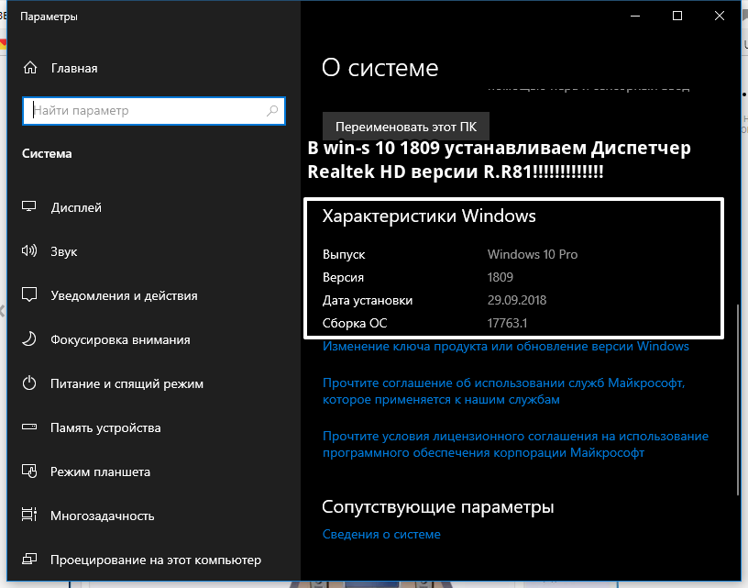The height and width of the screenshot is (588, 748).
Task: Click the Сопутствующие параметры heading
Action: tap(438, 506)
